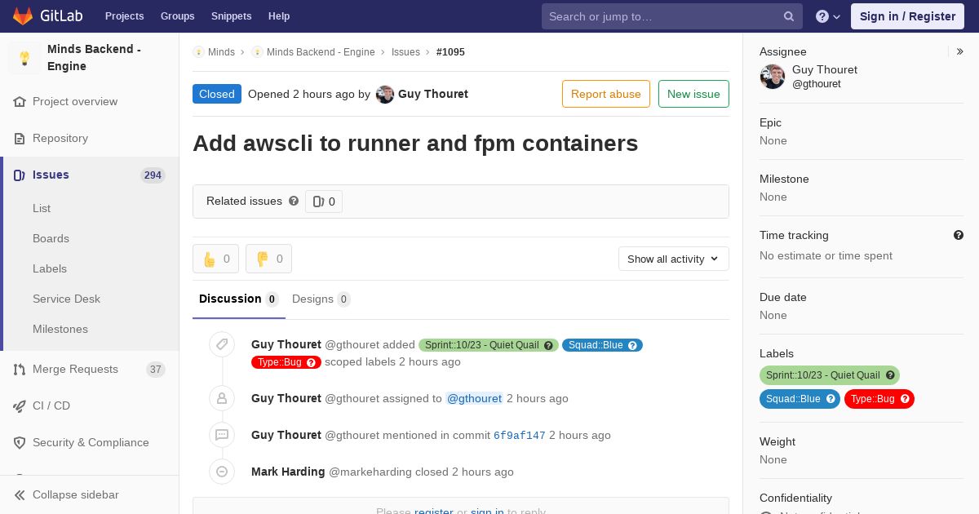The image size is (979, 514).
Task: Open the Service Desk sidebar item
Action: (x=66, y=299)
